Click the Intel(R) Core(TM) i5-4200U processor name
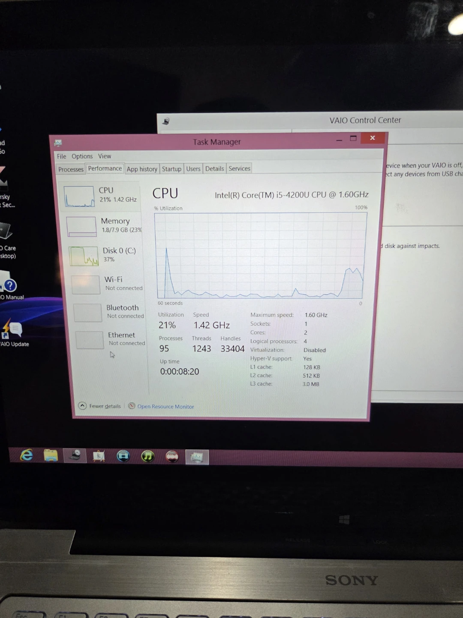 tap(292, 195)
